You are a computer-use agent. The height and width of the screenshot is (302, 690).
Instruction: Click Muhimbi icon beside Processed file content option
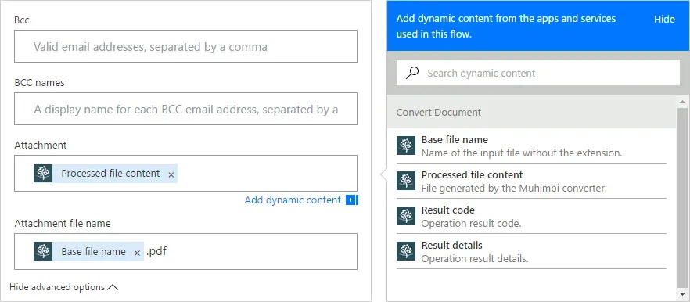click(x=406, y=181)
